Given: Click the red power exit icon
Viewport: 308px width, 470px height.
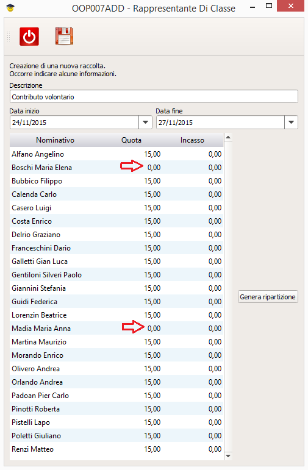Looking at the screenshot, I should point(29,36).
